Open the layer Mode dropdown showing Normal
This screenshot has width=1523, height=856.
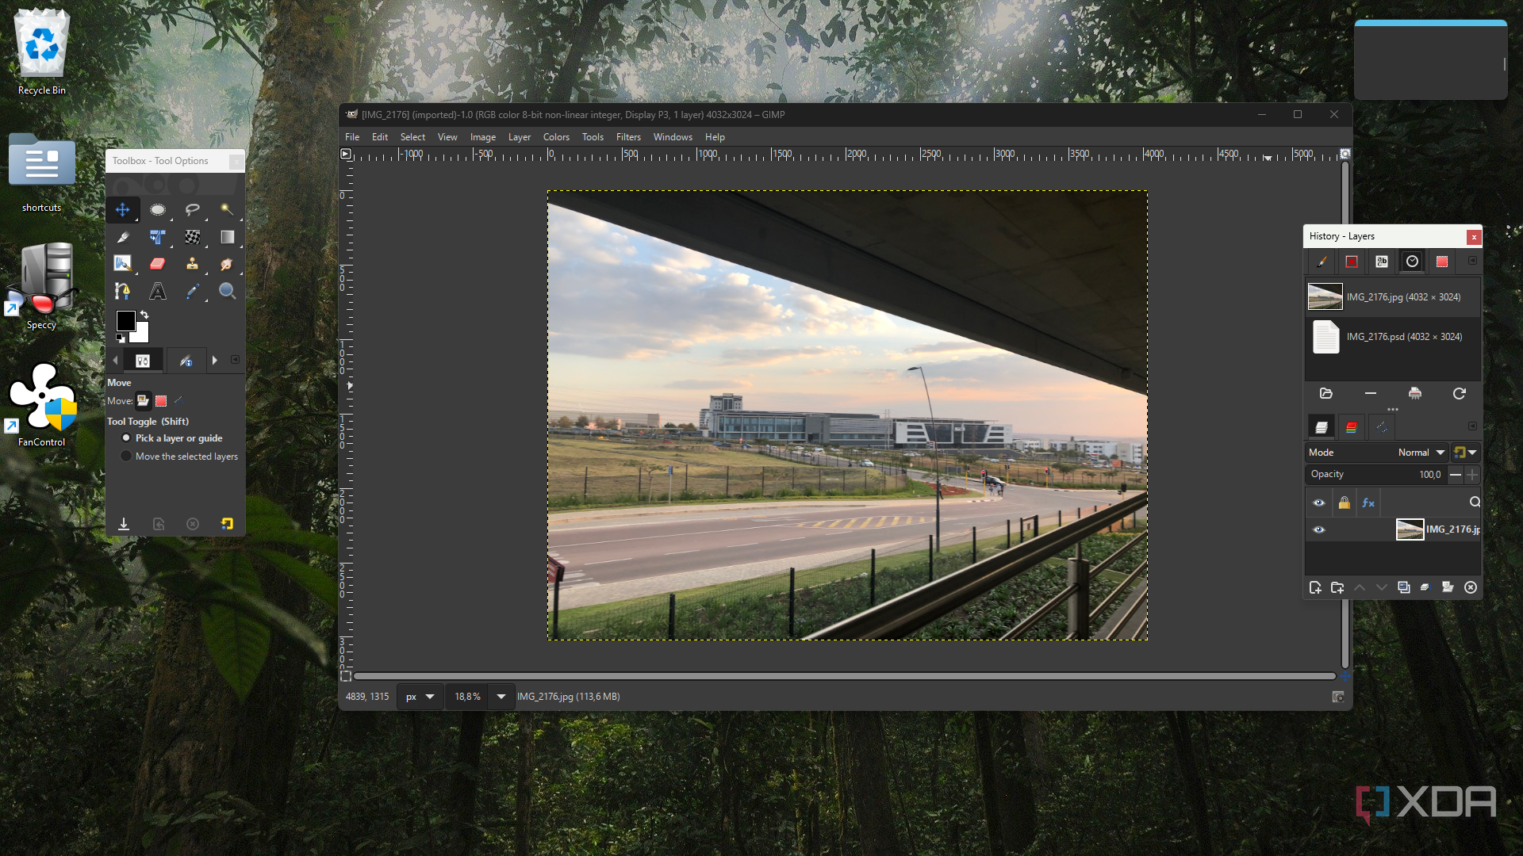[1421, 453]
